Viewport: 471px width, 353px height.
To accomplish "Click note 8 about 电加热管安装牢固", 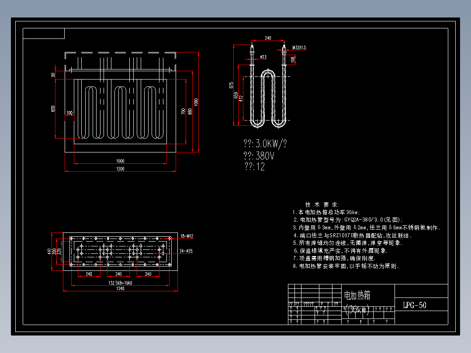I will pyautogui.click(x=346, y=266).
